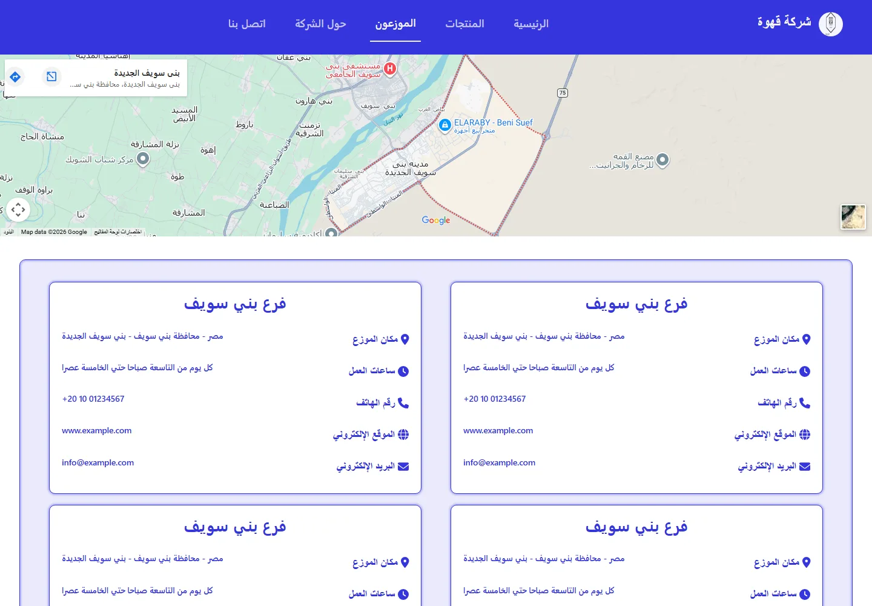Open www.example.com in top-left card

coord(97,431)
